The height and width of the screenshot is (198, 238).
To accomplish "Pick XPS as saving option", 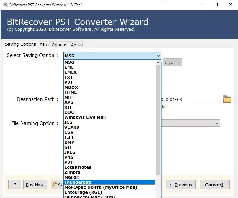I will tap(109, 102).
